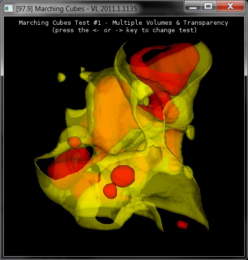Viewport: 248px width, 260px height.
Task: Click the smaller red sphere below the big one
Action: pos(110,191)
